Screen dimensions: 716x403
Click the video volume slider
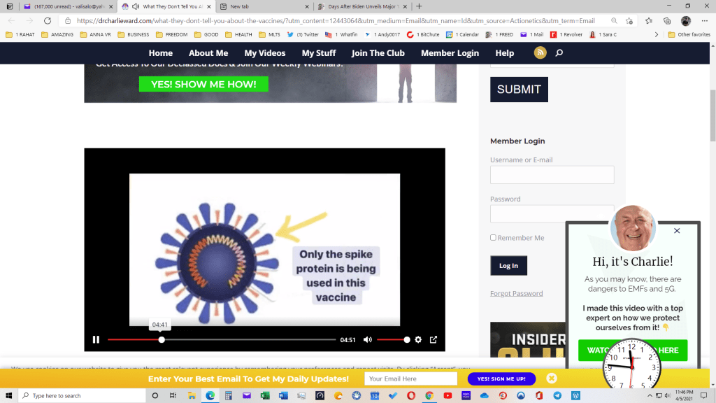[x=392, y=340]
